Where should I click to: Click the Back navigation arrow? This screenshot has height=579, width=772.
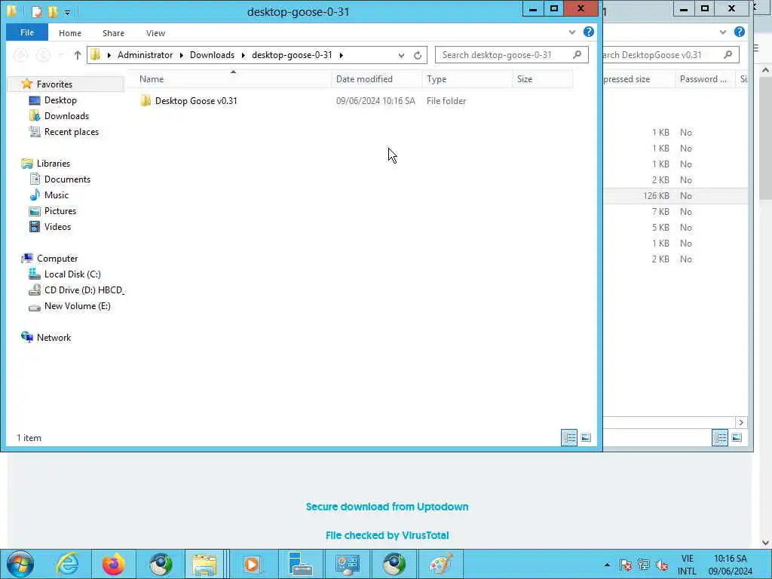[20, 55]
